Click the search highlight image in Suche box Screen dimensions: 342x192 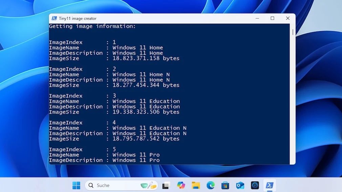coord(148,186)
